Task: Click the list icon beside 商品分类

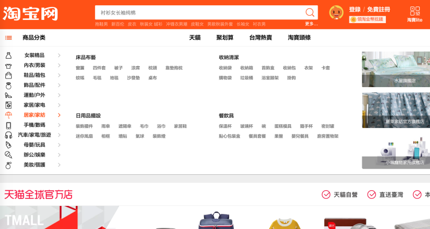Action: click(x=9, y=38)
